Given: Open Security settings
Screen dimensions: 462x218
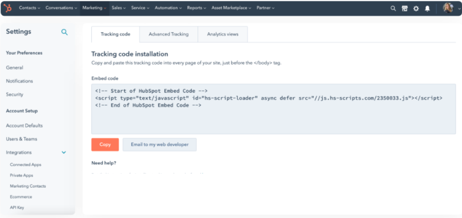Looking at the screenshot, I should (x=14, y=95).
